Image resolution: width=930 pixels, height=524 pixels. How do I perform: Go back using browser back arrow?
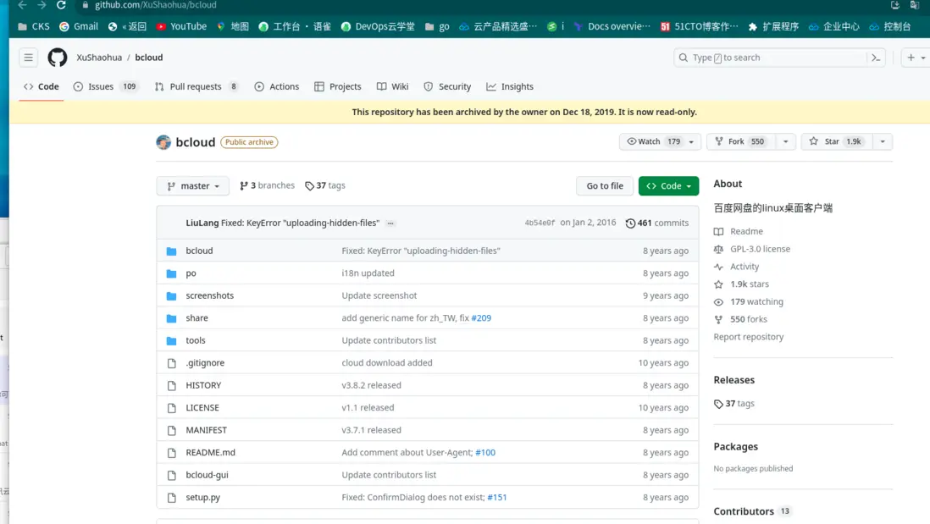[23, 5]
